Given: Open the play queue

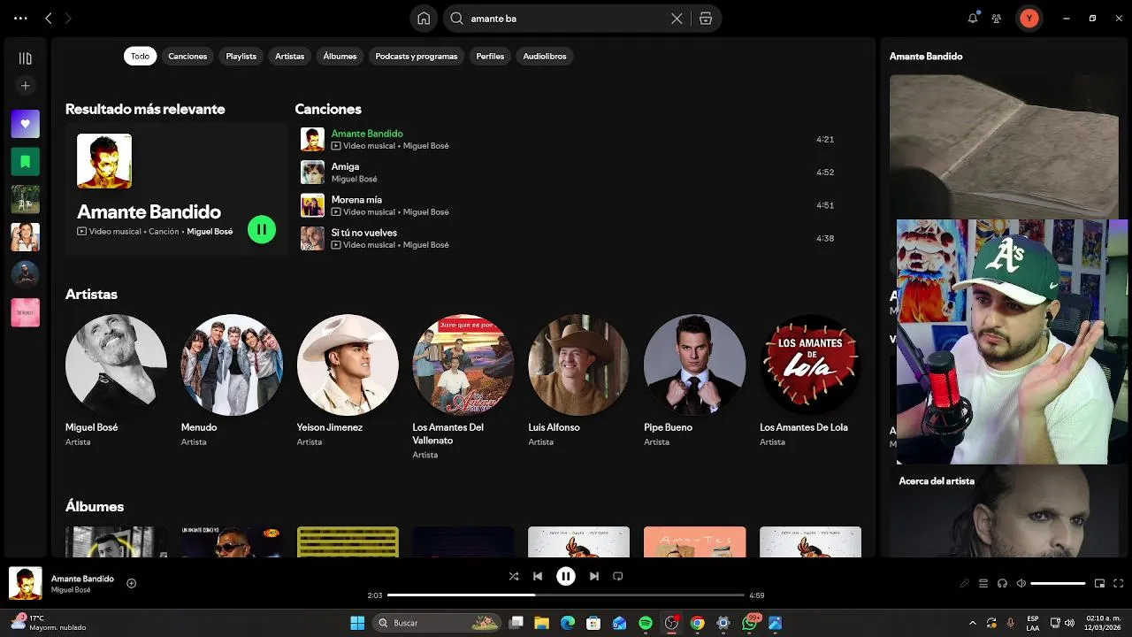Looking at the screenshot, I should (x=983, y=583).
